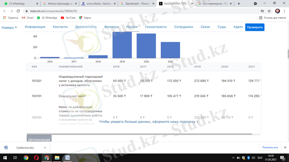Viewport: 289px width, 162px height.
Task: Open the Сервисы apps bookmark
Action: 10,18
